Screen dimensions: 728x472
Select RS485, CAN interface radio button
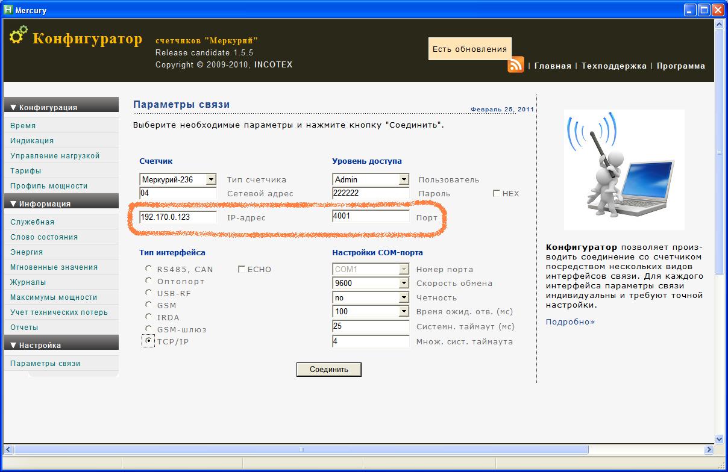pyautogui.click(x=148, y=269)
